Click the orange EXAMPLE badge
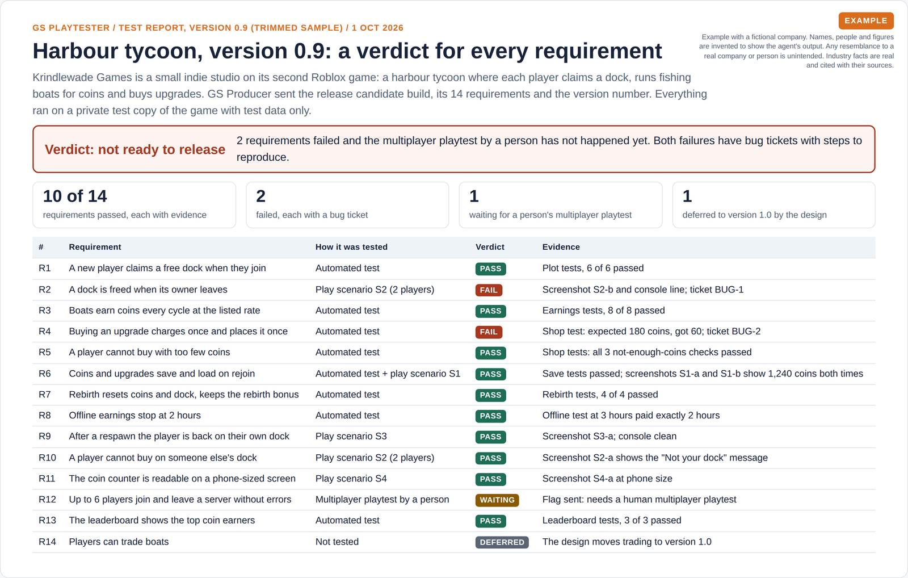This screenshot has height=578, width=908. pos(866,20)
